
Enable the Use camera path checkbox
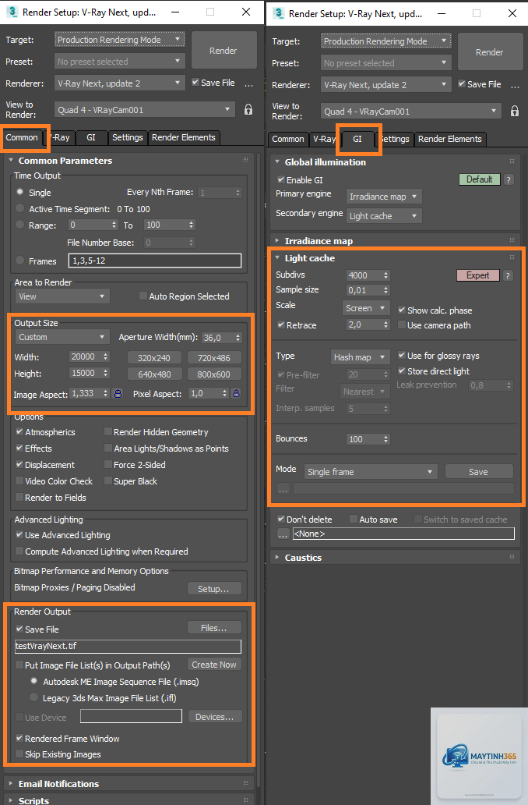coord(402,325)
